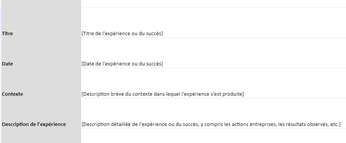Click the Titre de l'expérience placeholder cell
Screen dimensions: 346x143
214,23
